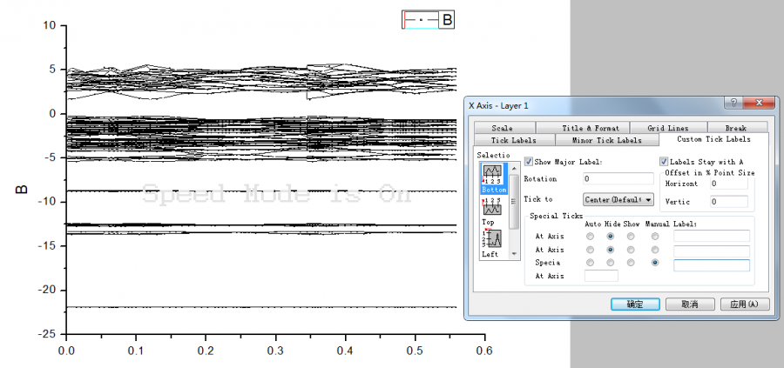The width and height of the screenshot is (784, 368).
Task: Select the Left axis icon
Action: click(x=493, y=239)
